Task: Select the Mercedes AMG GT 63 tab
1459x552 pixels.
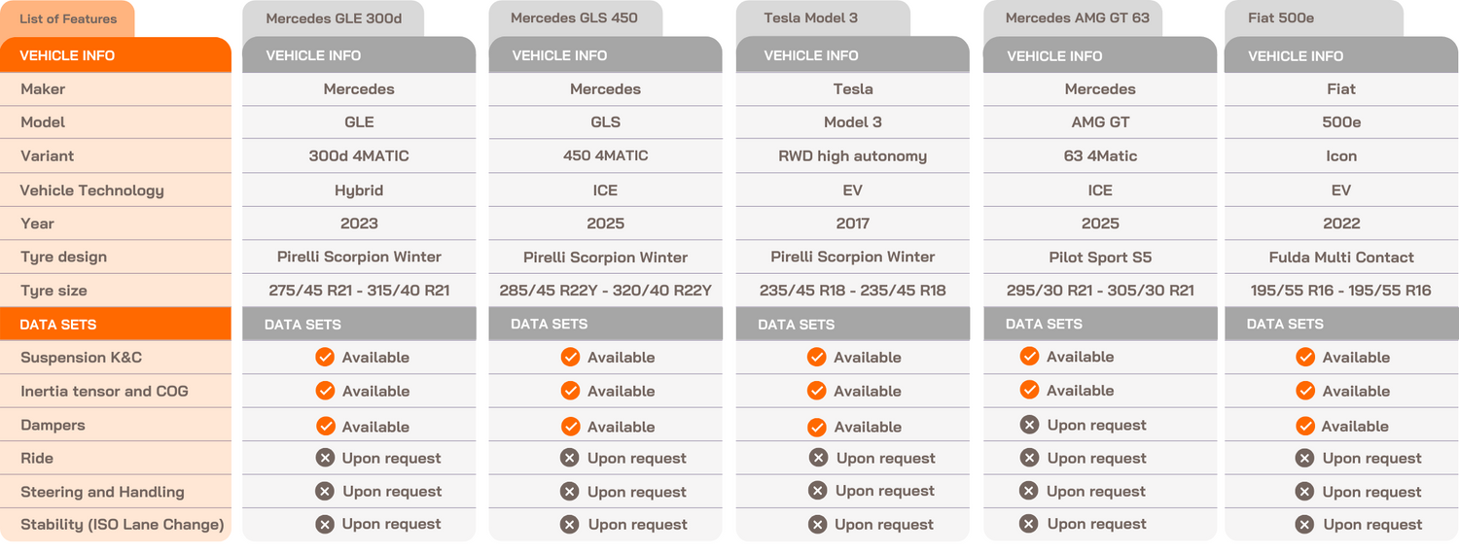Action: (1071, 18)
